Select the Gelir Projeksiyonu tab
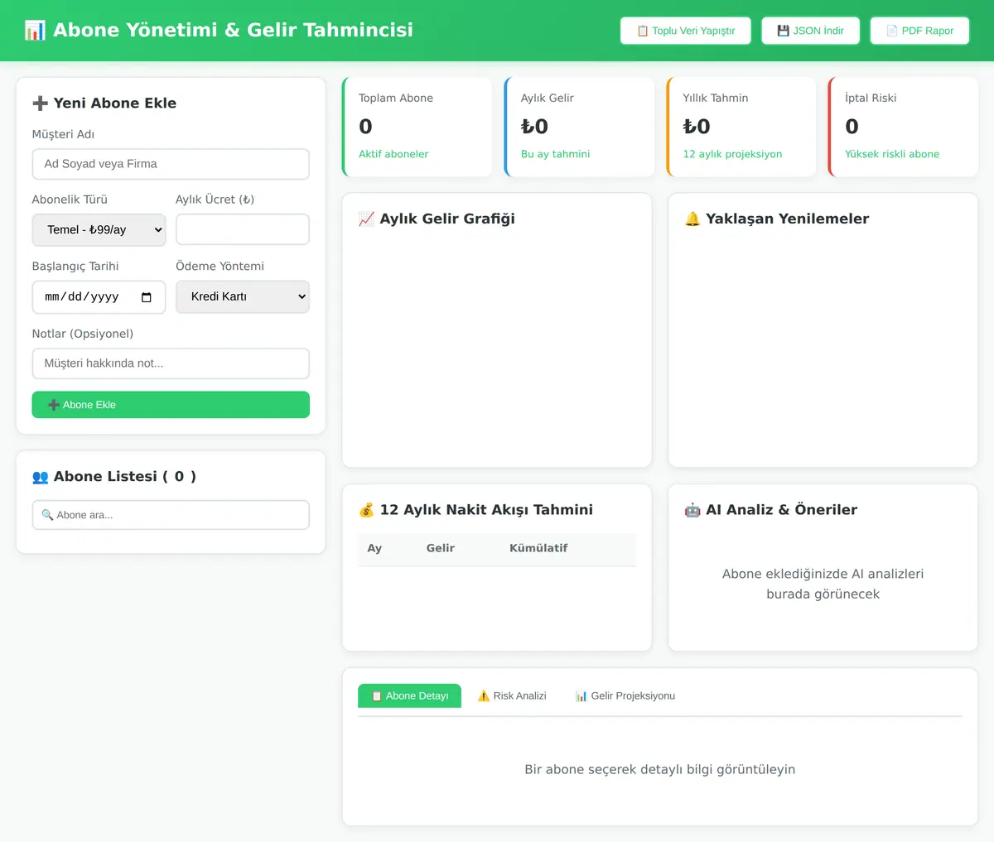 [625, 695]
